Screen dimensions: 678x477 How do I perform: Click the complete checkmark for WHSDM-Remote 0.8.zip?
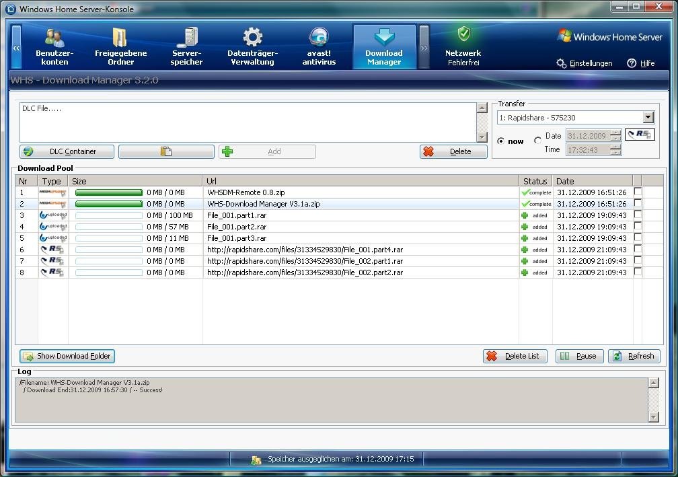click(525, 192)
